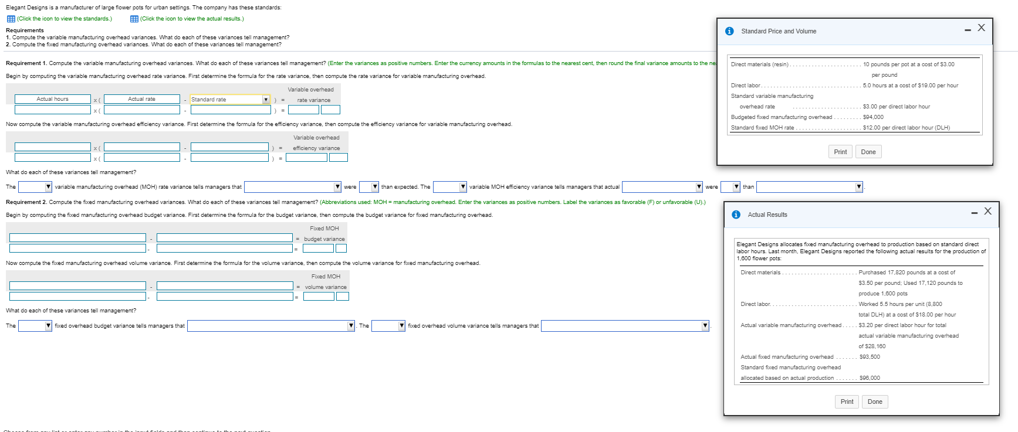Open the last dropdown after 'than'
Image resolution: width=1018 pixels, height=432 pixels.
click(x=810, y=187)
